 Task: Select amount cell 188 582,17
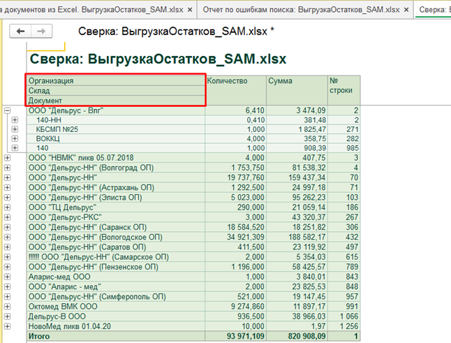pos(297,237)
